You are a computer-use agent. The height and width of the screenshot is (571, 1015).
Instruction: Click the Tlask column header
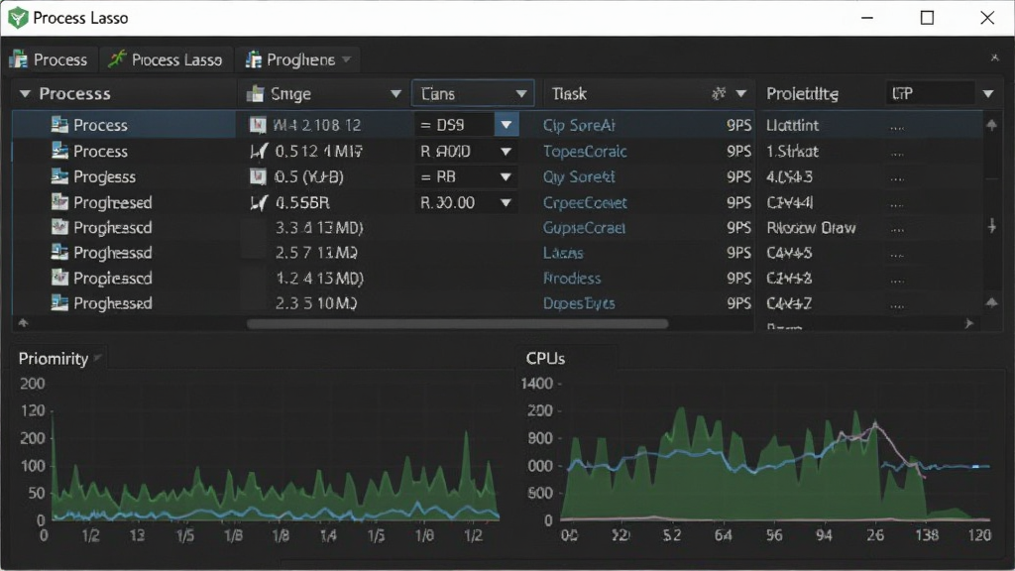[569, 94]
